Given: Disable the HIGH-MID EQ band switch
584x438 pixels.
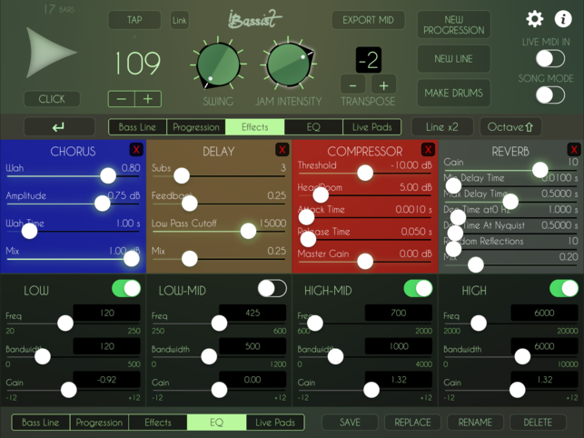Looking at the screenshot, I should coord(419,289).
